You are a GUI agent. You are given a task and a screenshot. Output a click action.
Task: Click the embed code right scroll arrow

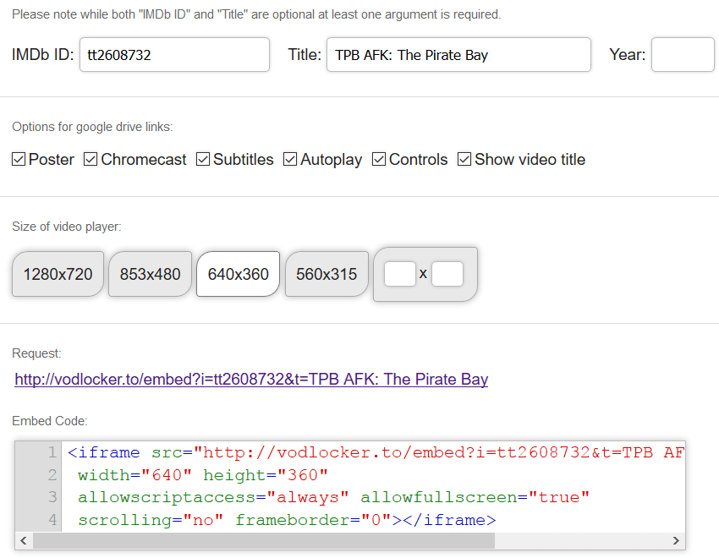tap(676, 540)
